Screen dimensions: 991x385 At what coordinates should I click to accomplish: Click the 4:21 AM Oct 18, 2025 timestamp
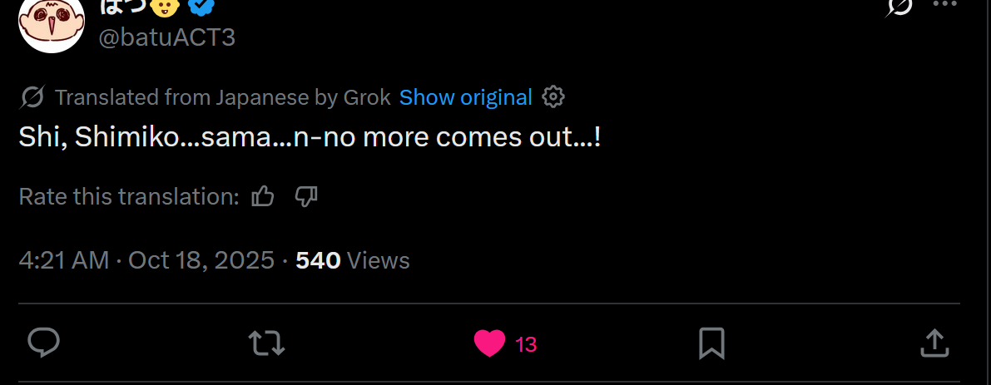tap(146, 260)
